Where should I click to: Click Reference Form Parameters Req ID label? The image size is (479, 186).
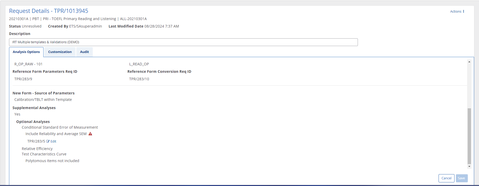click(45, 72)
